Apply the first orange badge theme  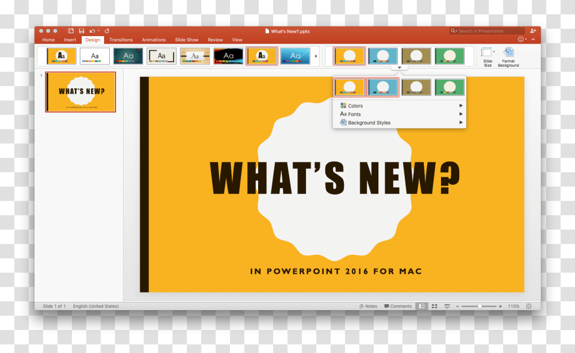tap(62, 56)
